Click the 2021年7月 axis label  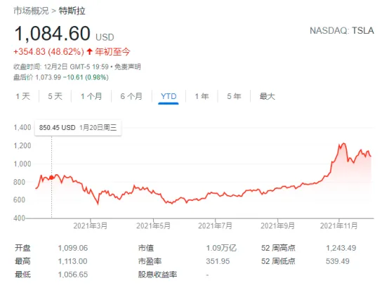coord(215,226)
